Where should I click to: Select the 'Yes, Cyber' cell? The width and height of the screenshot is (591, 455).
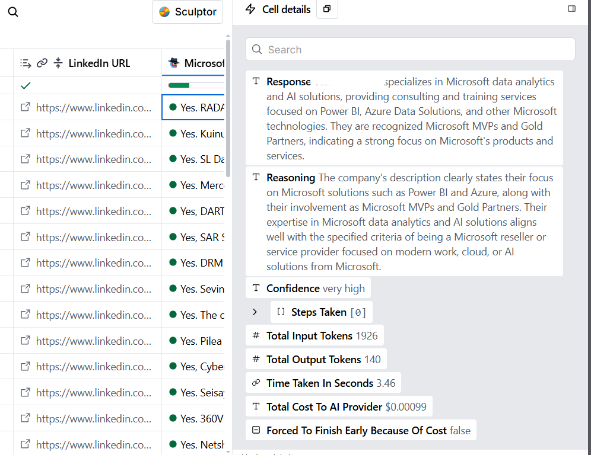click(193, 366)
